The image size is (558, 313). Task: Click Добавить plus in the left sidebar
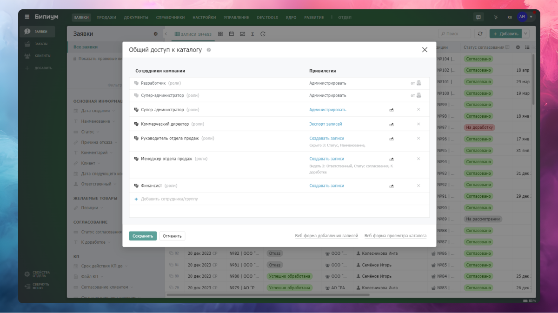[38, 68]
